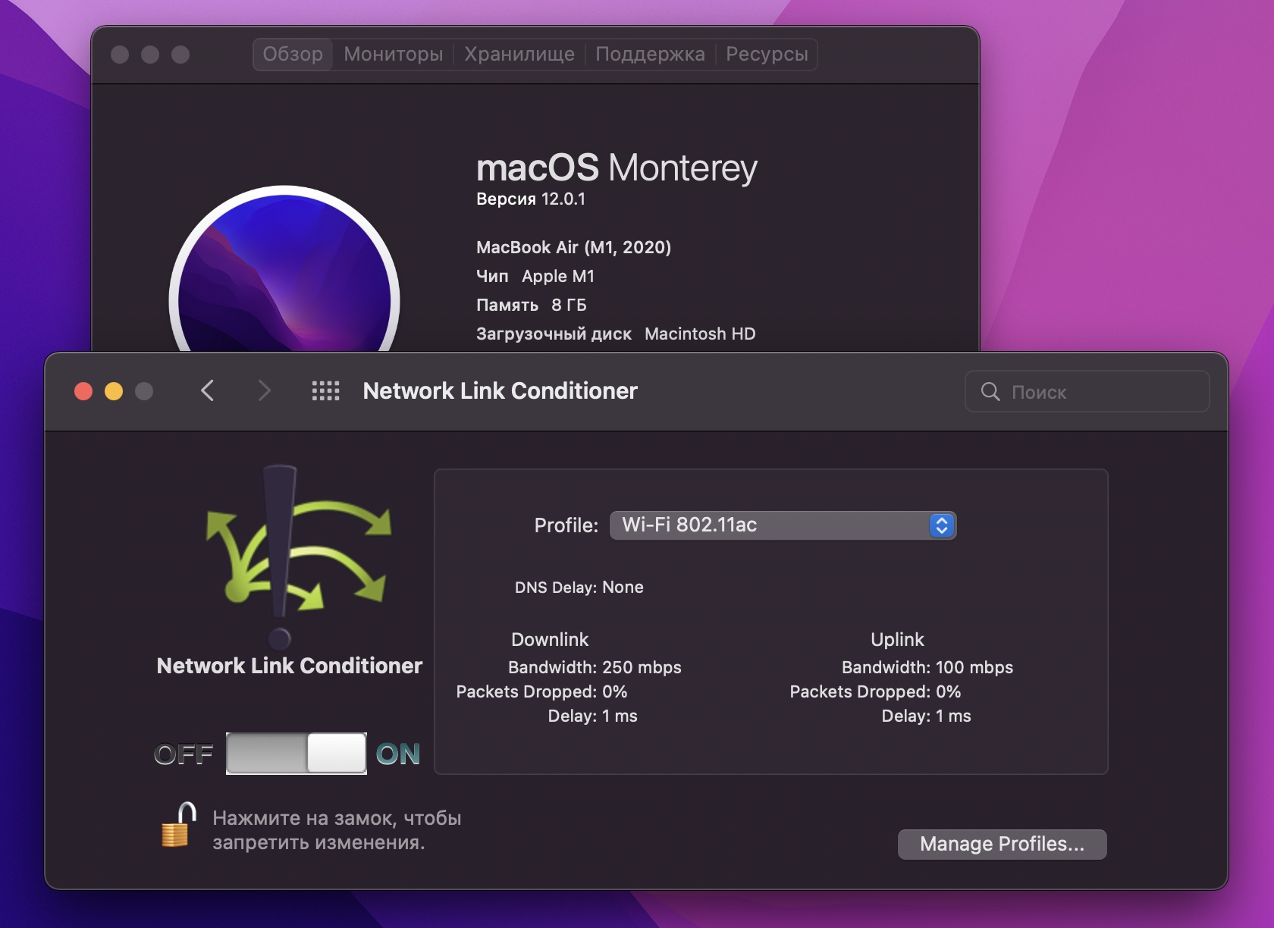Click the back arrow in preferences toolbar

(207, 390)
